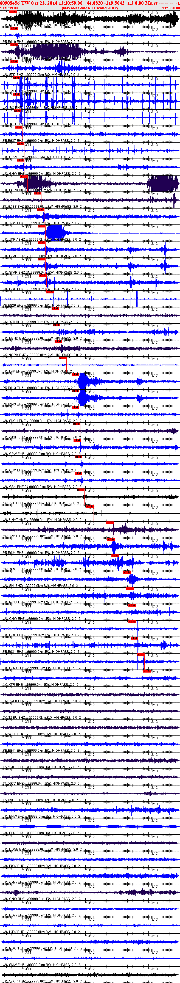Click the start time label 13:10:39.00

9,8
